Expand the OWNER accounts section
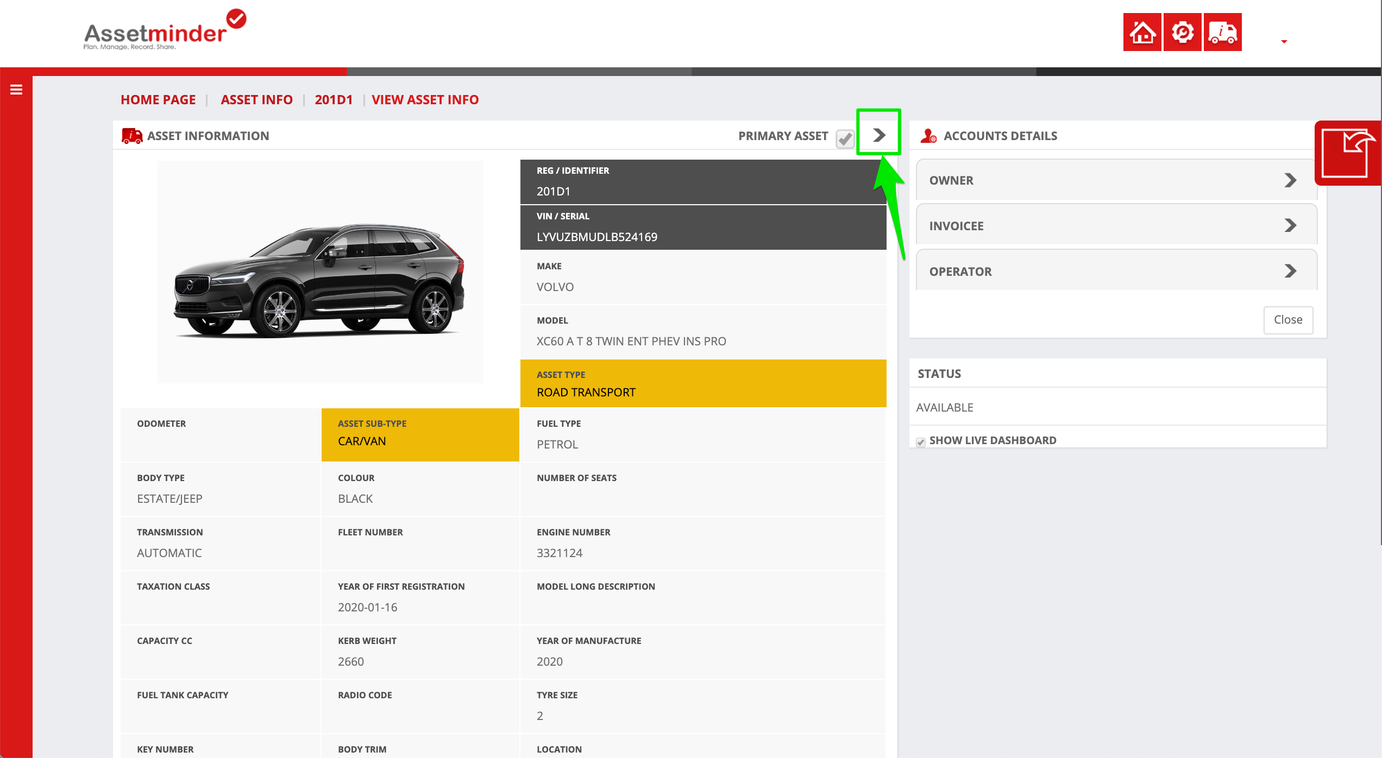 [x=1116, y=180]
